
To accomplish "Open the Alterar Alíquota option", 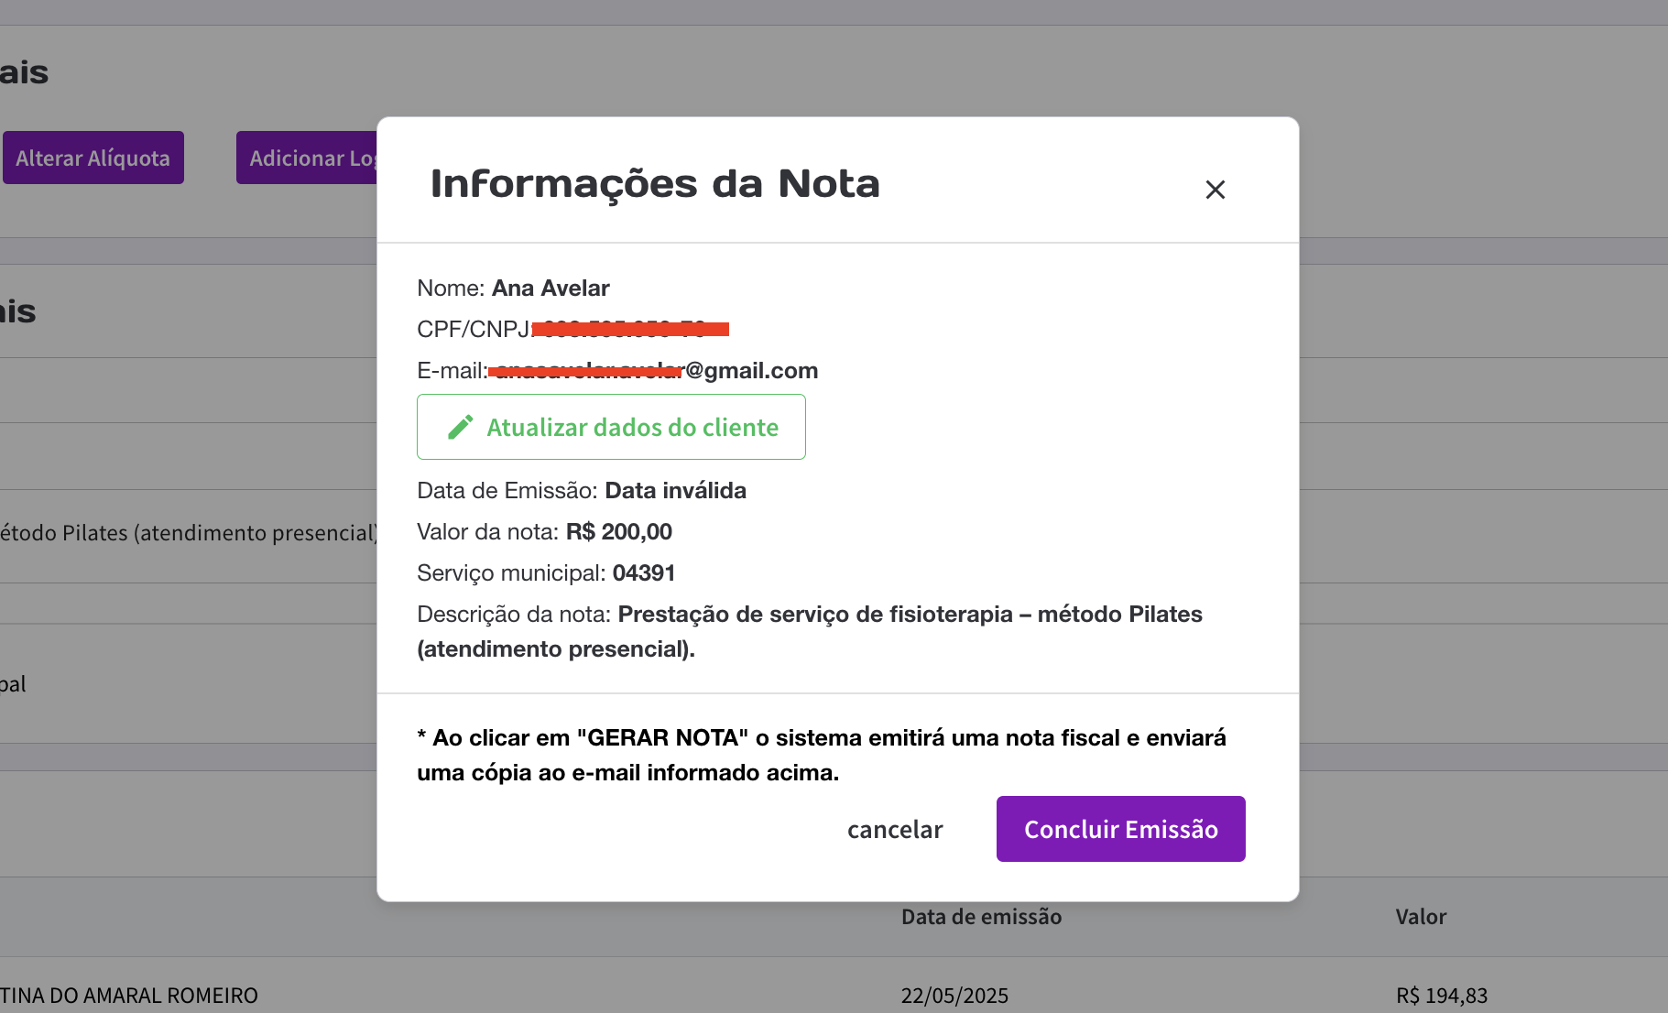I will click(93, 158).
